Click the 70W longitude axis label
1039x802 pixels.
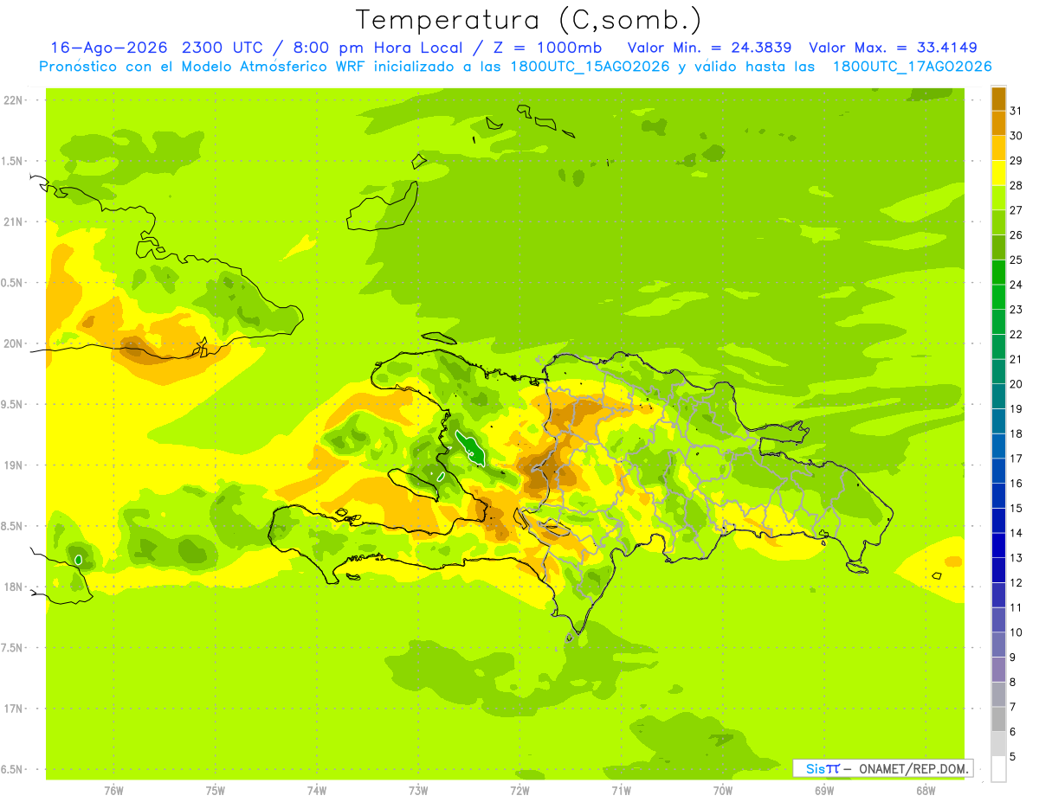723,790
